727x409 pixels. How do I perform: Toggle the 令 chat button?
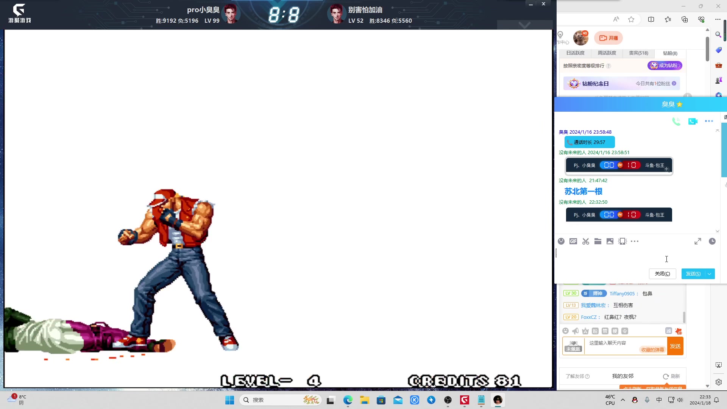pos(625,331)
